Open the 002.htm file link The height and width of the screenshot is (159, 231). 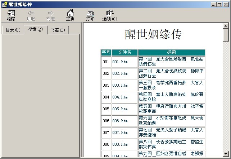pos(120,73)
